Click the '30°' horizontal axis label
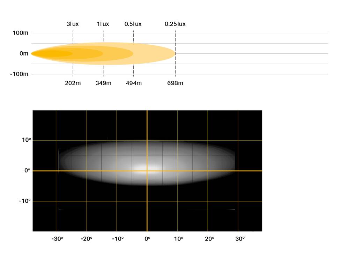Image resolution: width=349 pixels, height=267 pixels. 240,239
